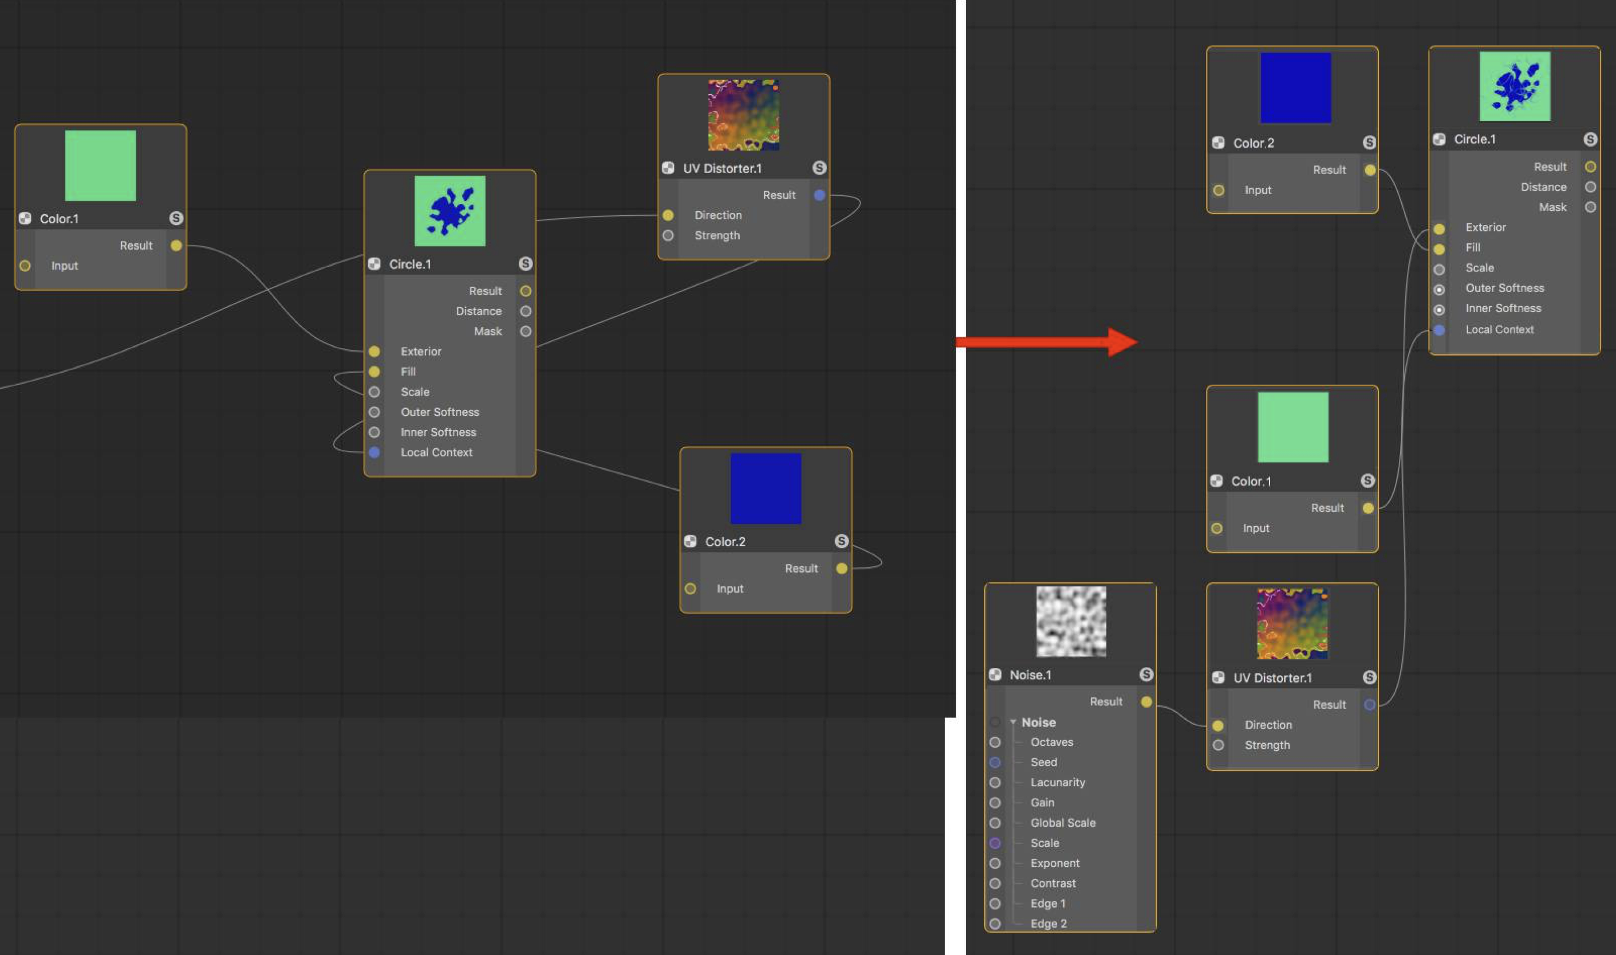
Task: Click the Edge 1 label in Noise.1
Action: (x=1048, y=903)
